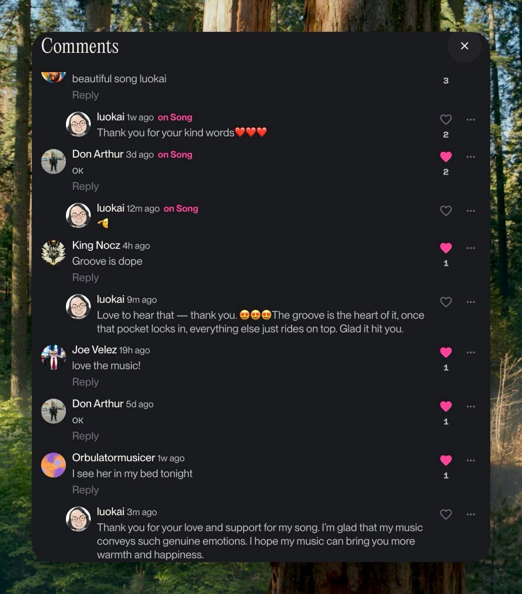522x594 pixels.
Task: Unlike King Nocz's 'Groove is dope' comment
Action: pyautogui.click(x=446, y=248)
